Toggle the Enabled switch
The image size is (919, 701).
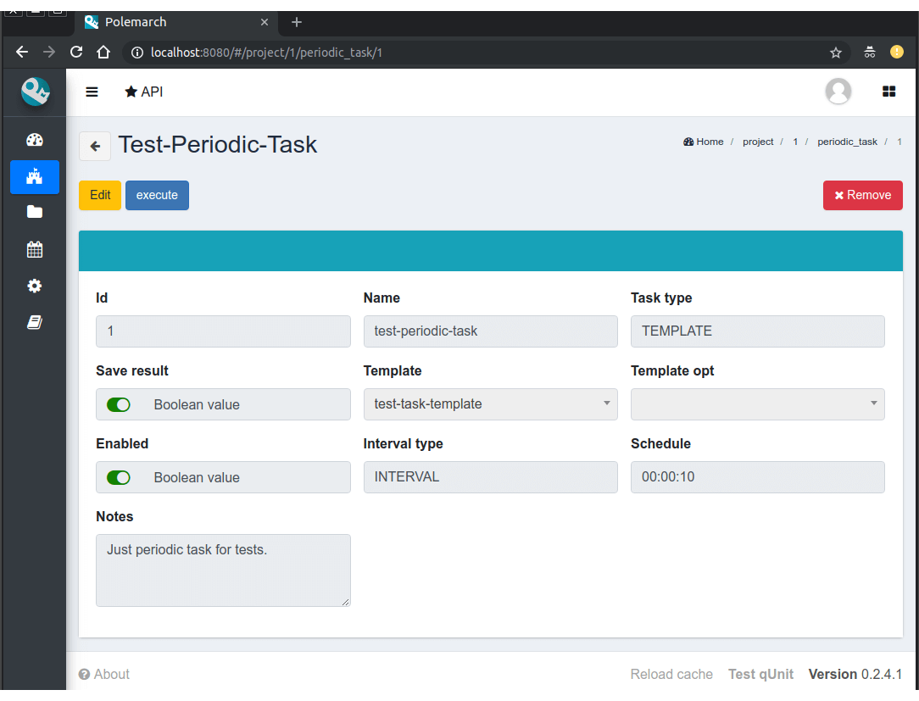point(119,478)
